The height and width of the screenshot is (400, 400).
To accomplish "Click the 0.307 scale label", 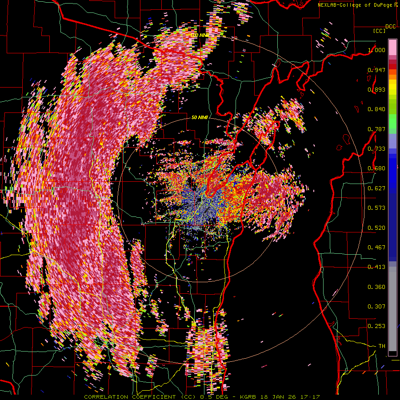I will click(376, 307).
